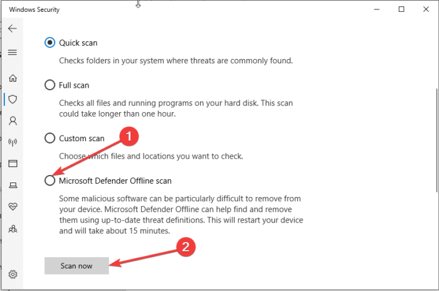
Task: Choose the Custom scan radio button
Action: (x=50, y=138)
